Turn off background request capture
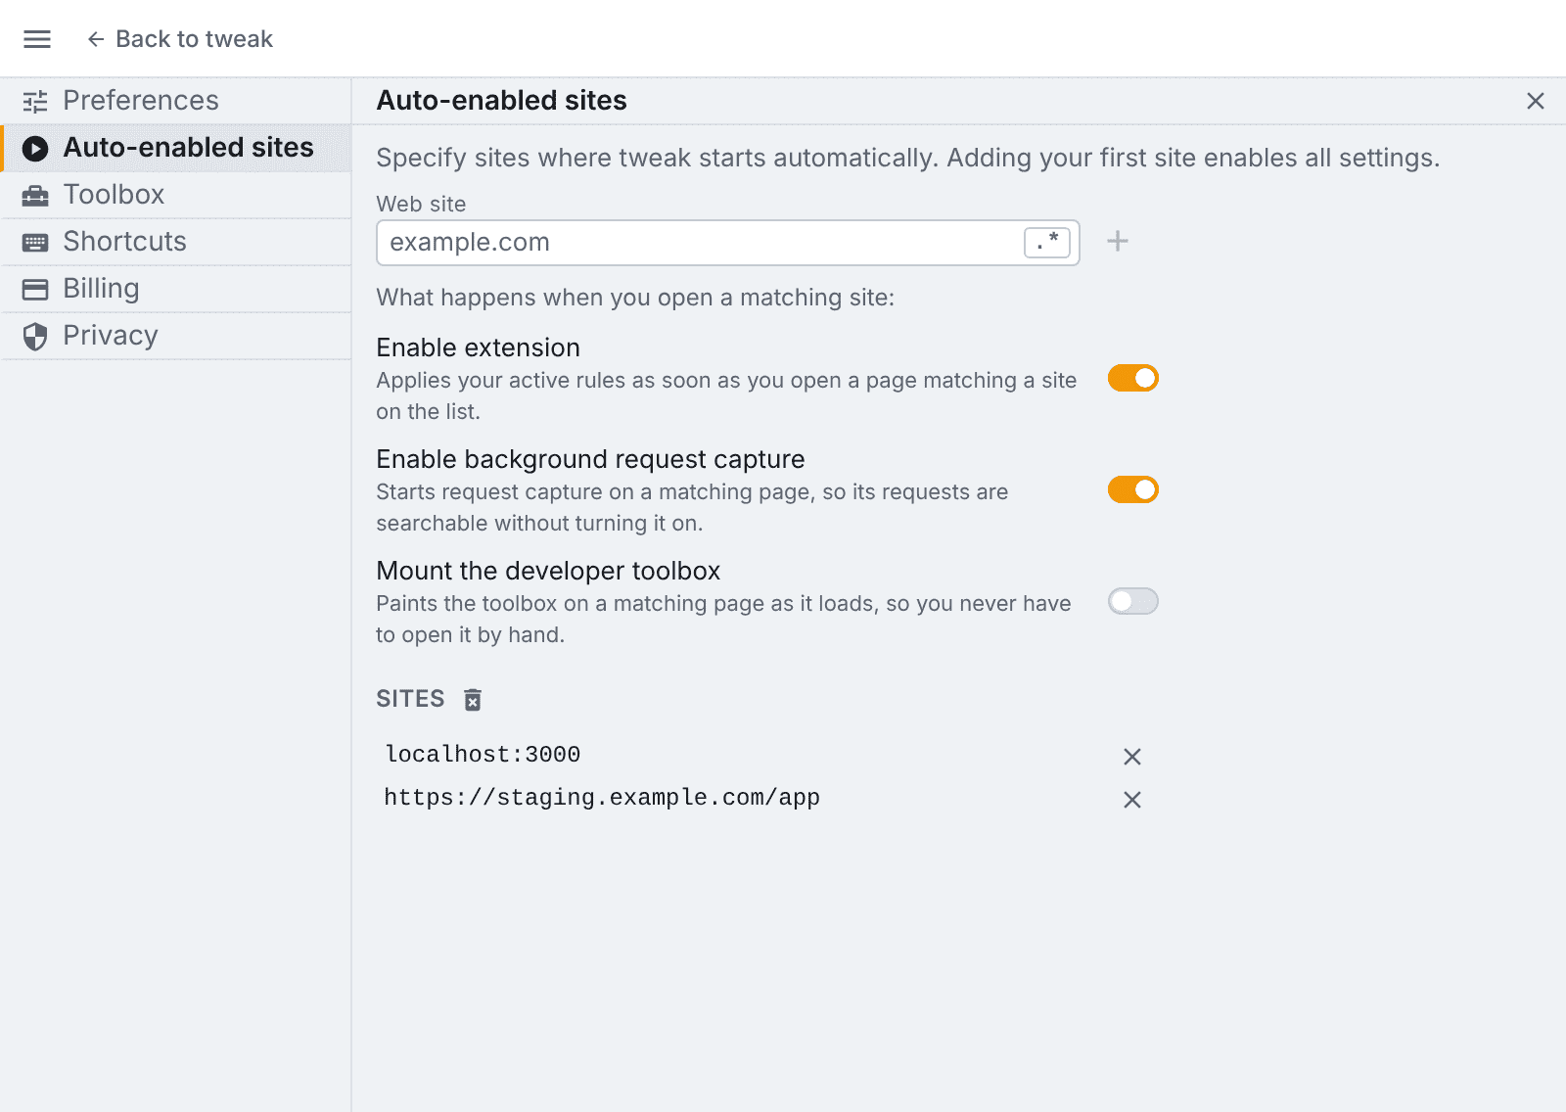Viewport: 1566px width, 1112px height. coord(1133,489)
